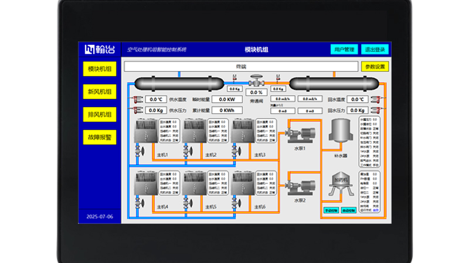Open the 参数设置 parameter settings
Screen dimensions: 469x263
click(375, 67)
